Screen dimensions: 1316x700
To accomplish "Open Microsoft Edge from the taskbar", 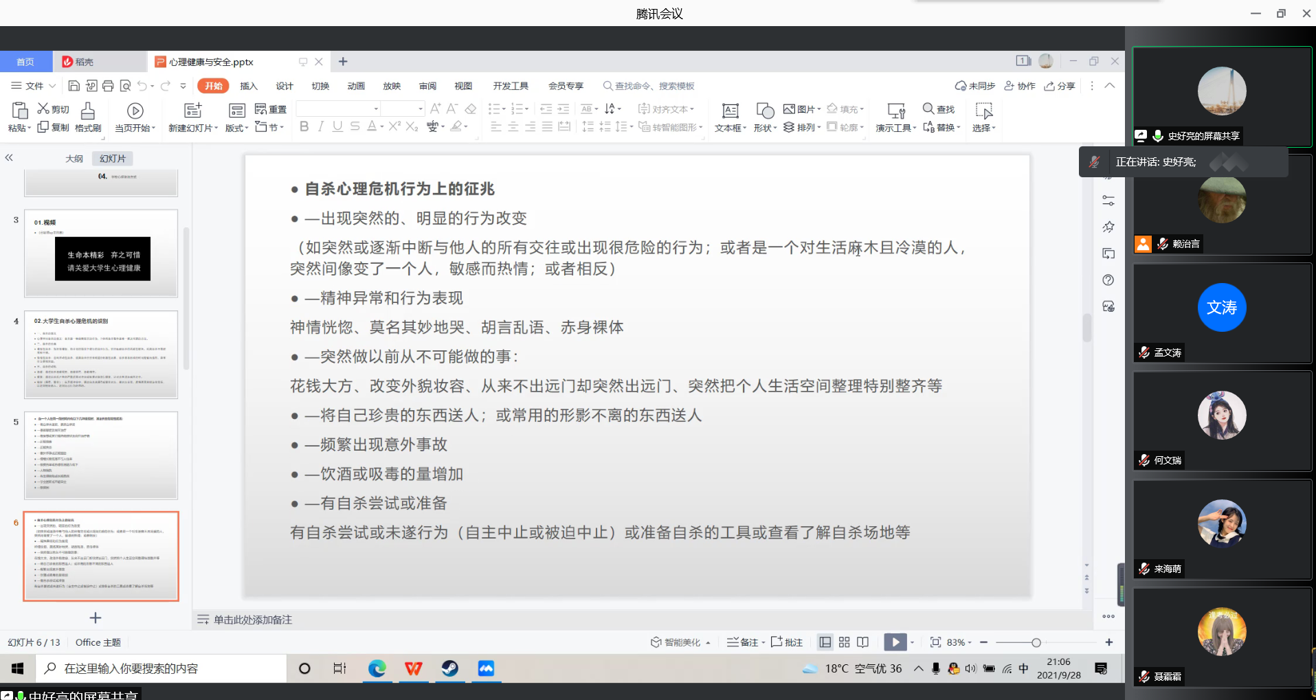I will [377, 668].
